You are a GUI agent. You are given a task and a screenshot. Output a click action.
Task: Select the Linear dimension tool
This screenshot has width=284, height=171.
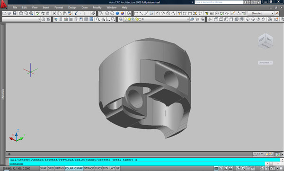(x=136, y=13)
